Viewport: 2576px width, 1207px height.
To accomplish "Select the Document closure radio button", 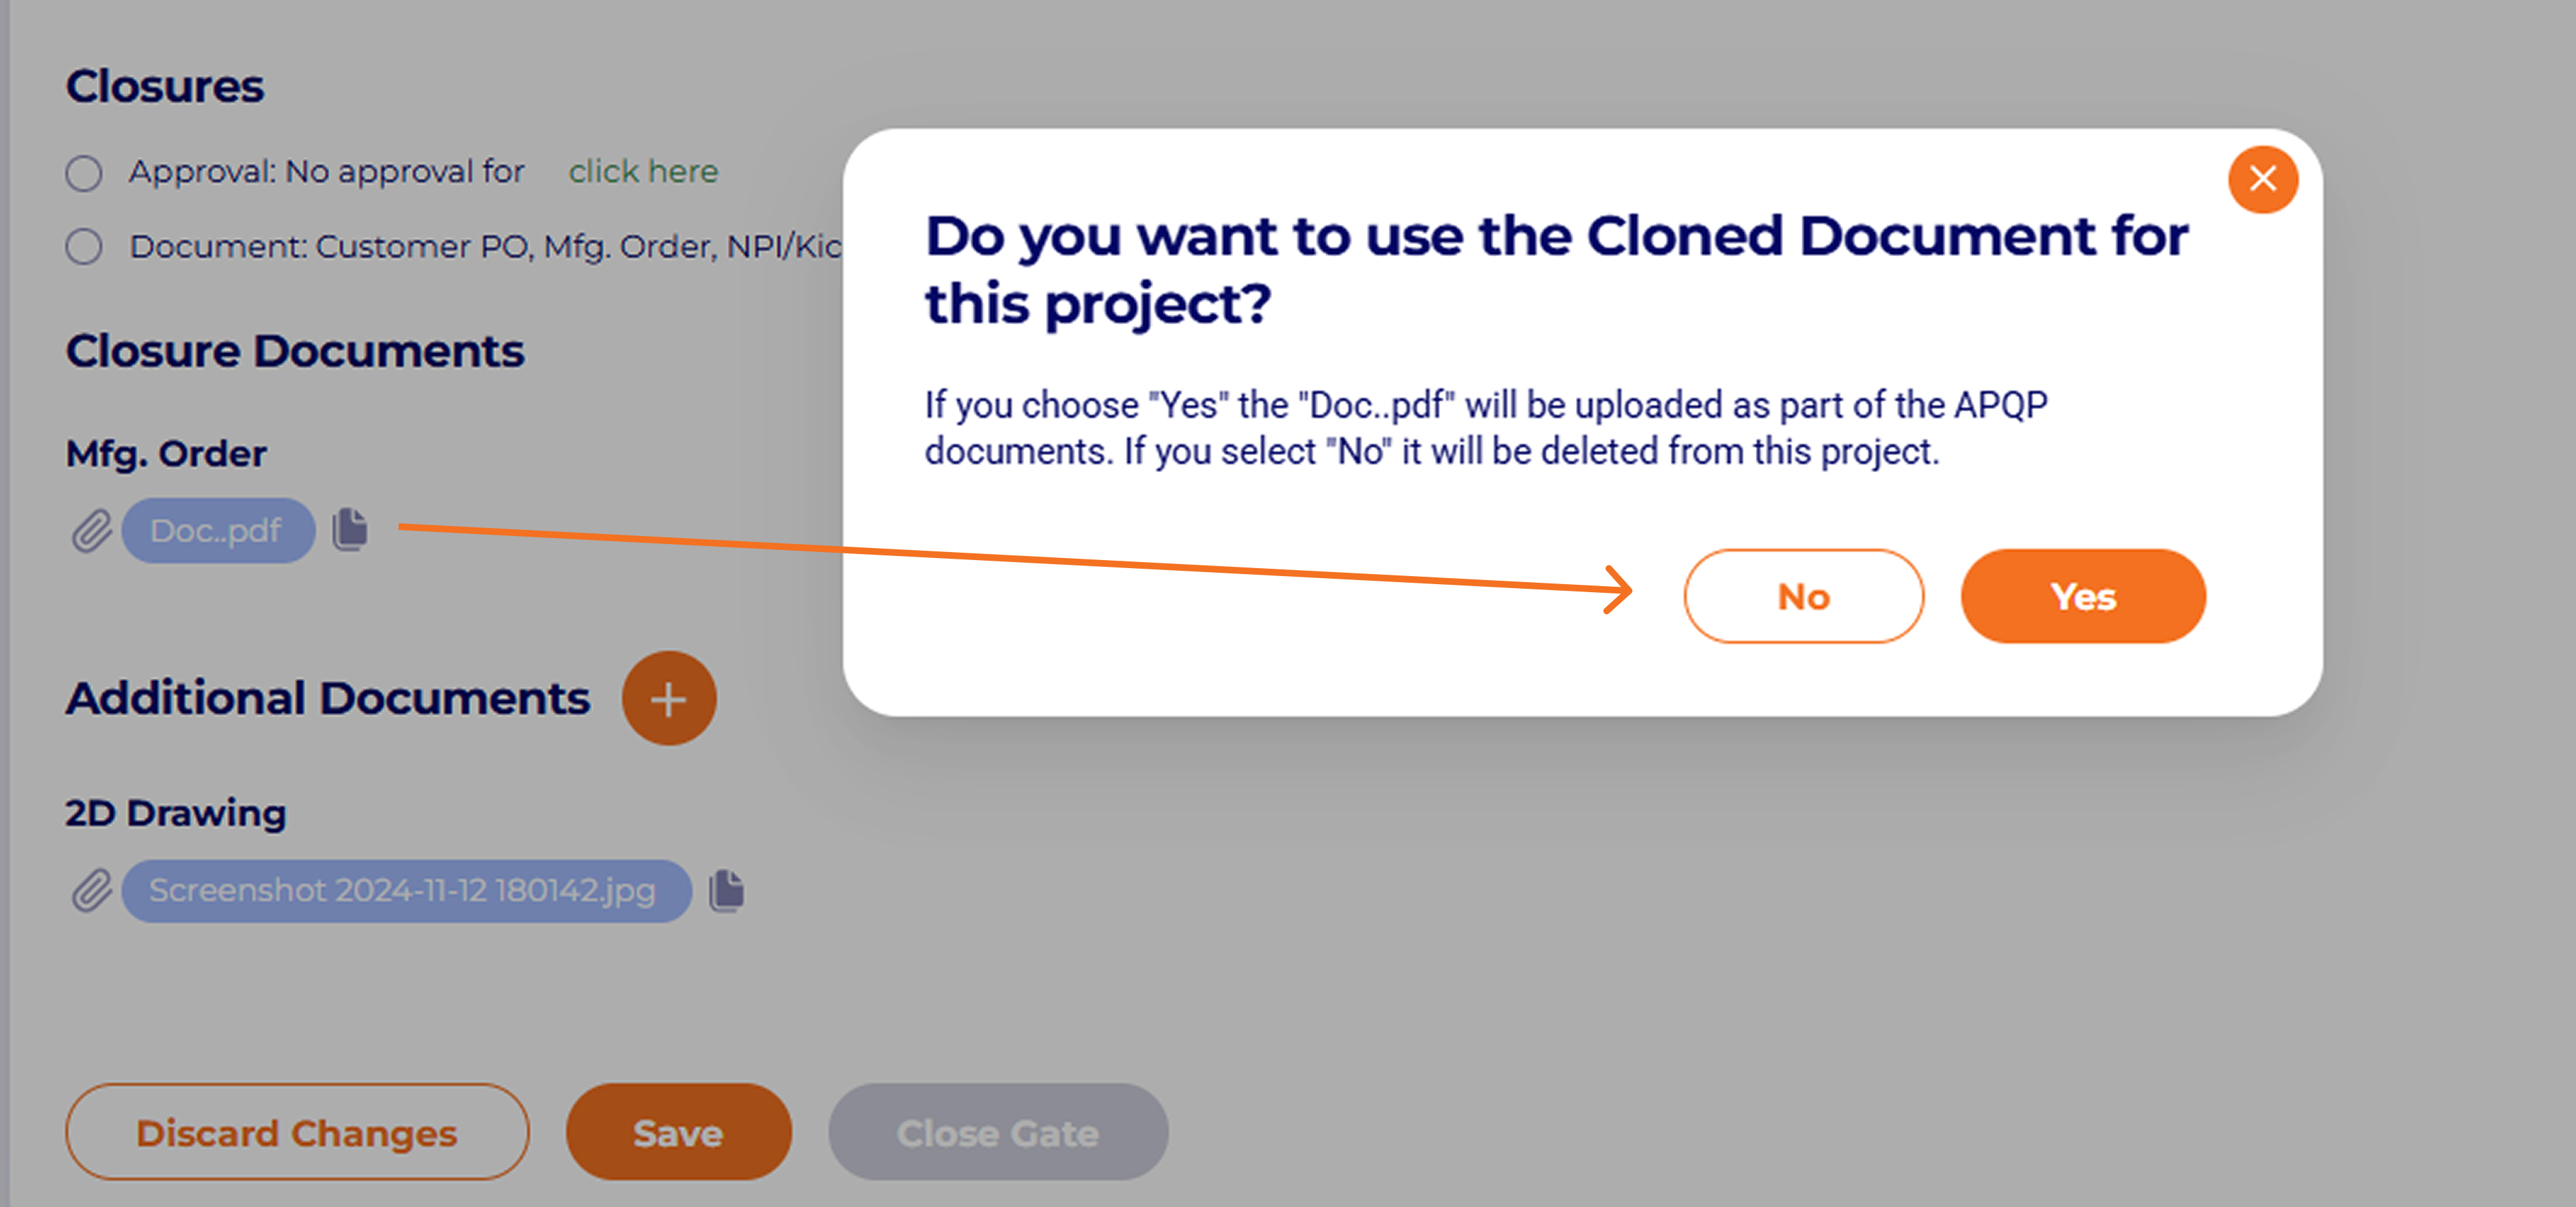I will [84, 247].
